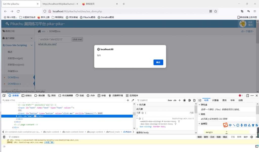
Task: Switch to the 控制台 console tab
Action: click(x=27, y=96)
